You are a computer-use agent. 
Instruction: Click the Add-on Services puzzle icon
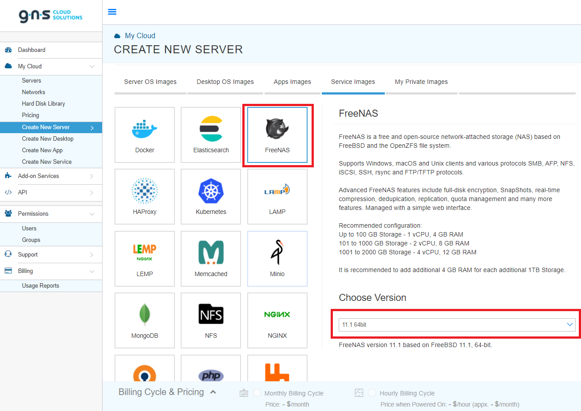(x=8, y=176)
